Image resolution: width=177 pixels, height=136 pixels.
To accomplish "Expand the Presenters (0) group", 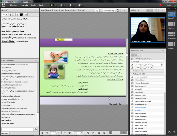I will (131, 71).
